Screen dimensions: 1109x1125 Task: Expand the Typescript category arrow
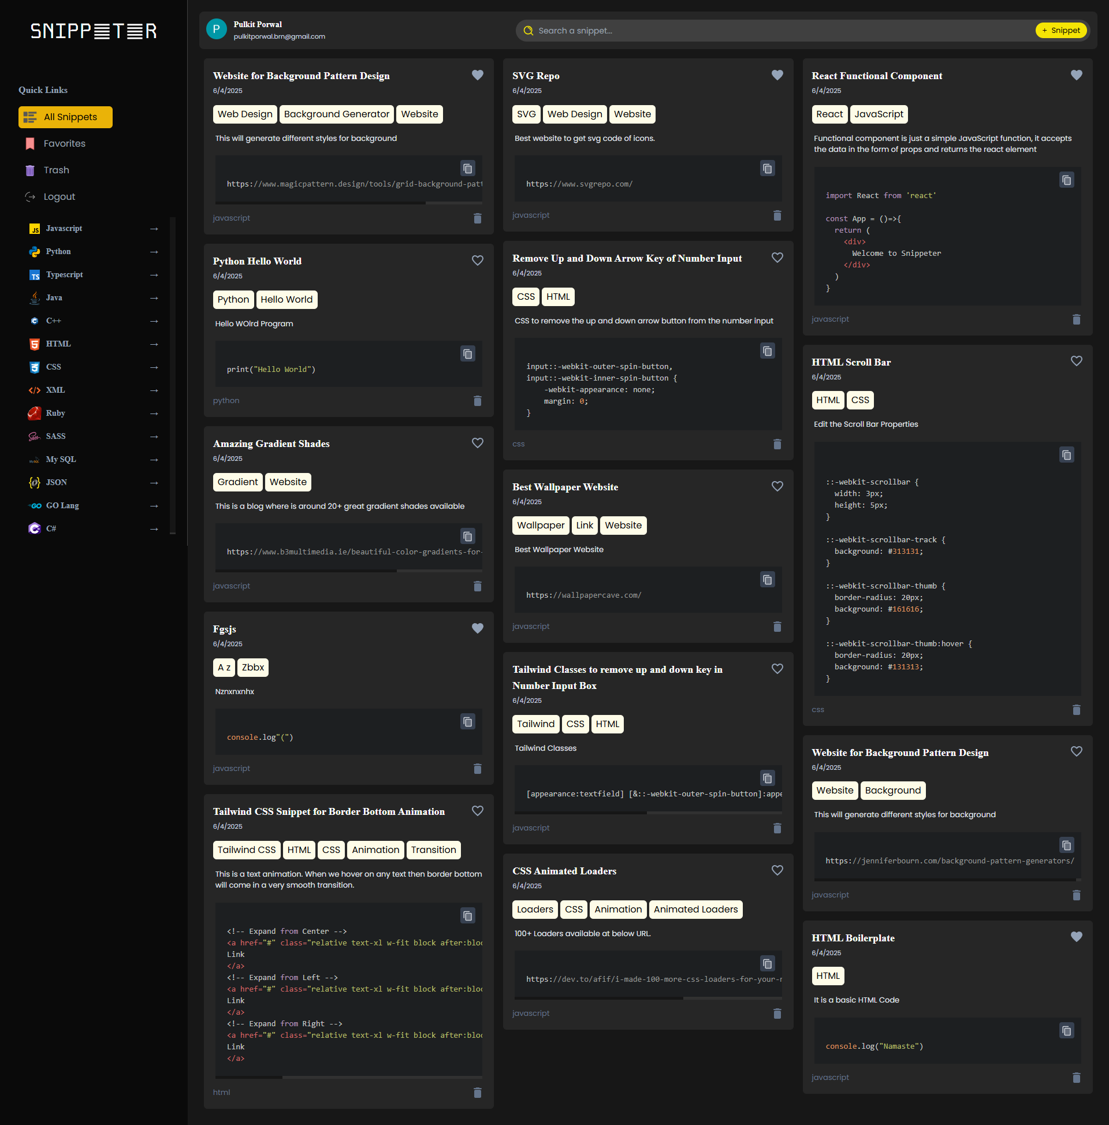154,275
